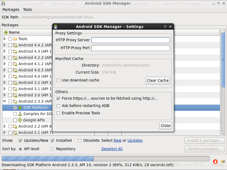Click the Settings dialog title bar Android icon
The width and height of the screenshot is (227, 170).
pyautogui.click(x=56, y=27)
